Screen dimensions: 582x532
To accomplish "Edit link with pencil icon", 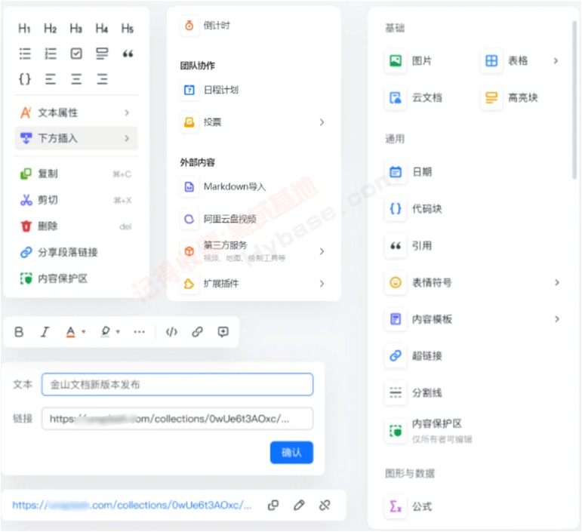I will pos(299,505).
